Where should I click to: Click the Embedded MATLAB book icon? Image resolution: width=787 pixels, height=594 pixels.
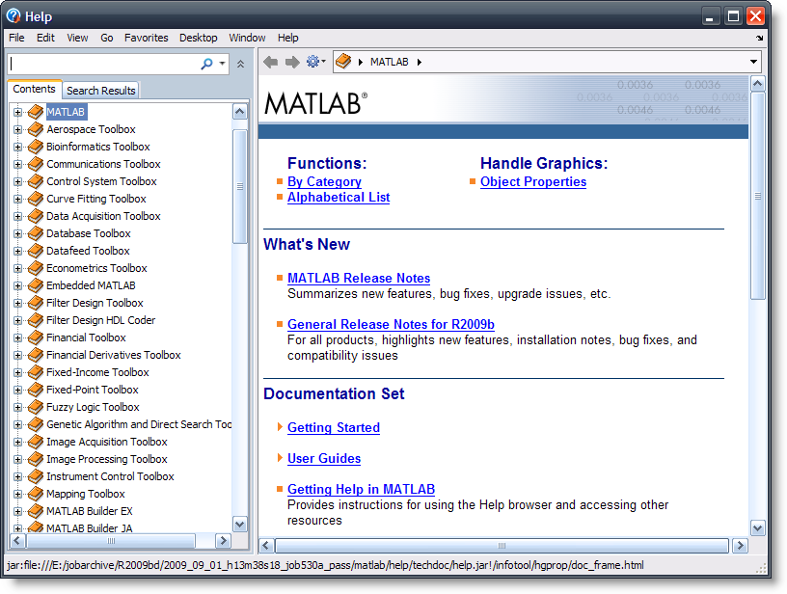pos(36,285)
